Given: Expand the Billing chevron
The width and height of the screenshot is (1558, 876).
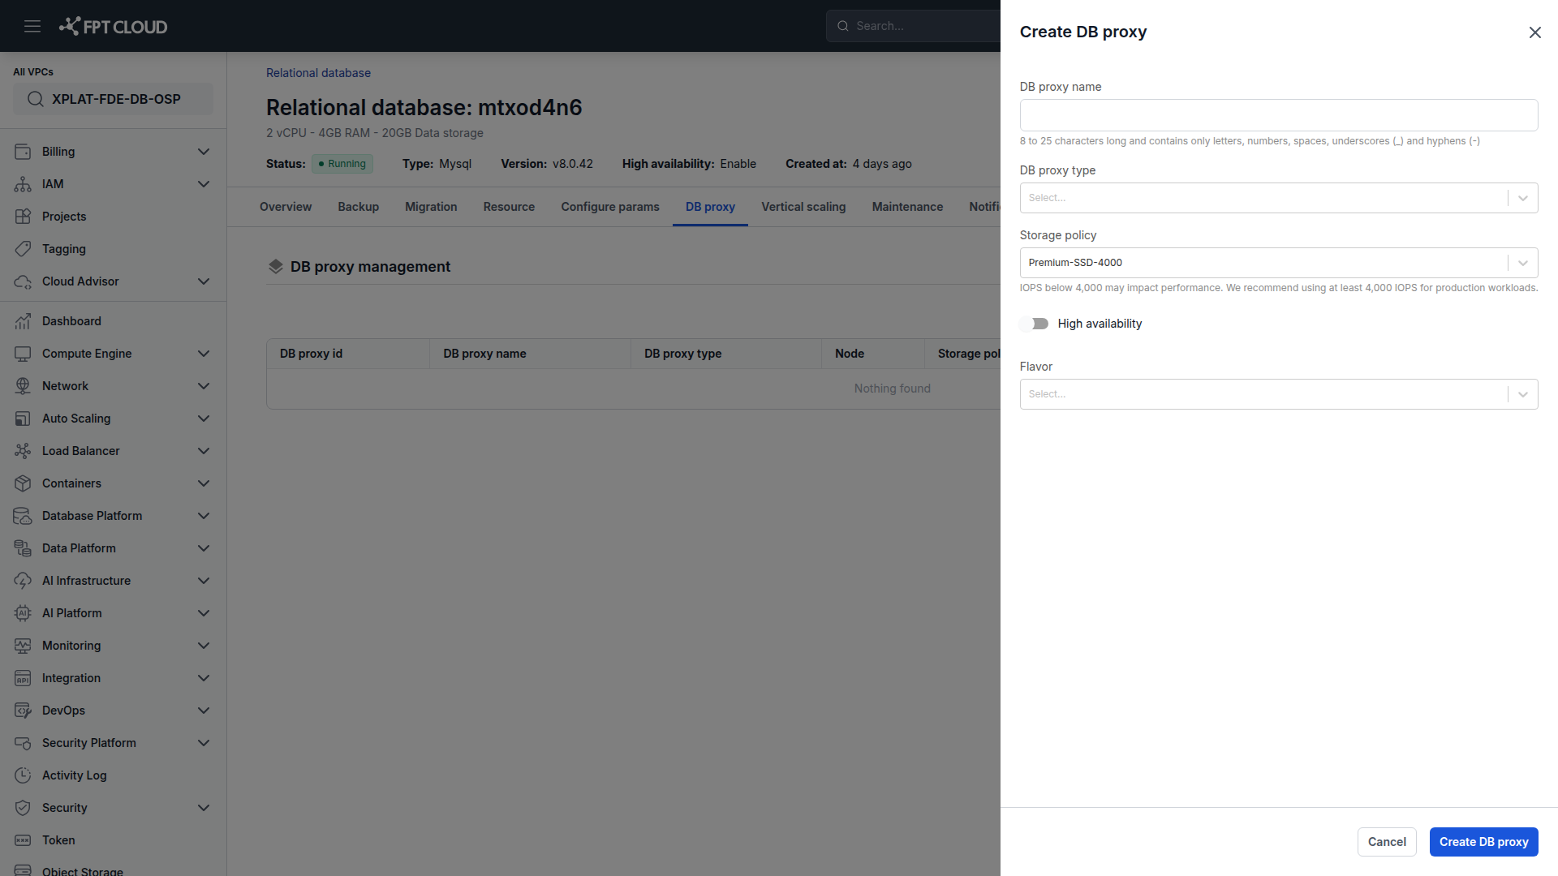Looking at the screenshot, I should click(x=204, y=152).
